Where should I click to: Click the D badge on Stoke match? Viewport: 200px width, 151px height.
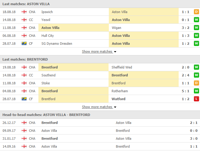tap(196, 83)
